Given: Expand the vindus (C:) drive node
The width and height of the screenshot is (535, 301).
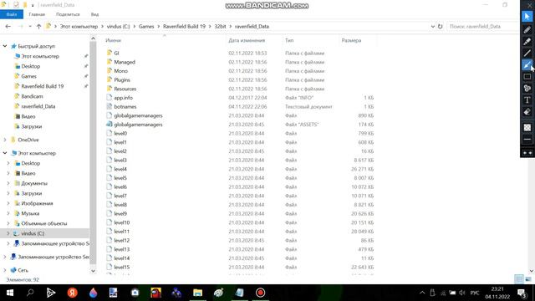Looking at the screenshot, I should [8, 233].
